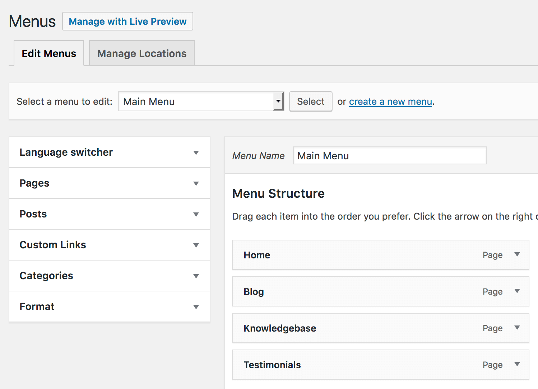
Task: Click the Testimonials menu item label
Action: pos(272,365)
